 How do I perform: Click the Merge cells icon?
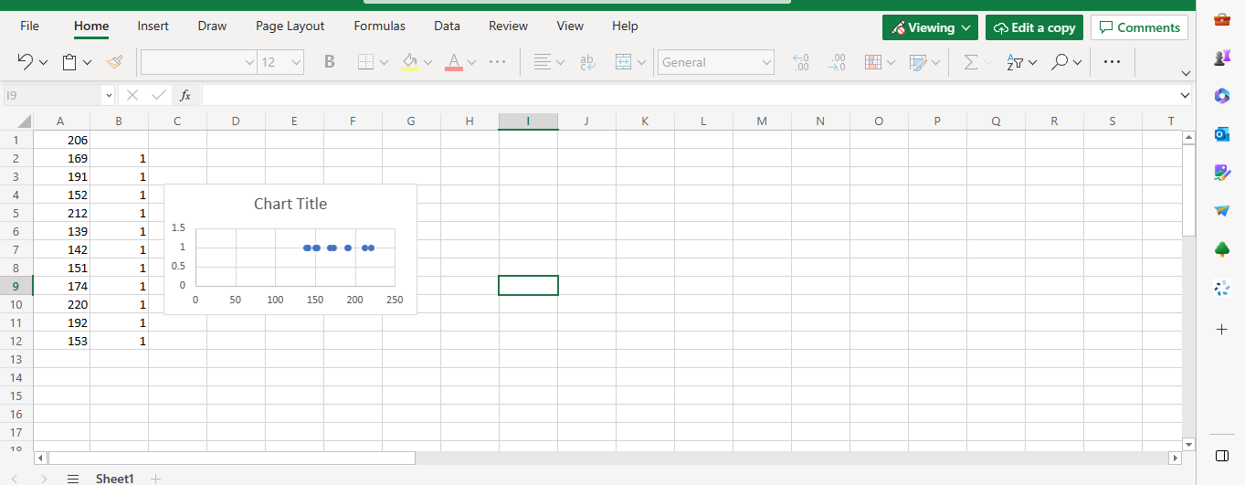pyautogui.click(x=624, y=62)
